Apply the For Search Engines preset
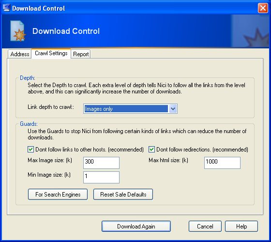271x242 pixels. pos(58,195)
